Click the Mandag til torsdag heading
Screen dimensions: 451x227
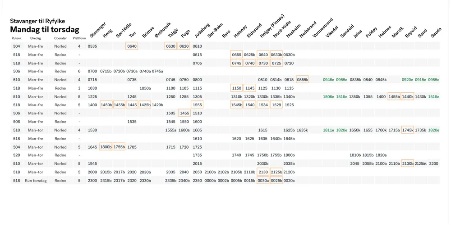[x=44, y=30]
